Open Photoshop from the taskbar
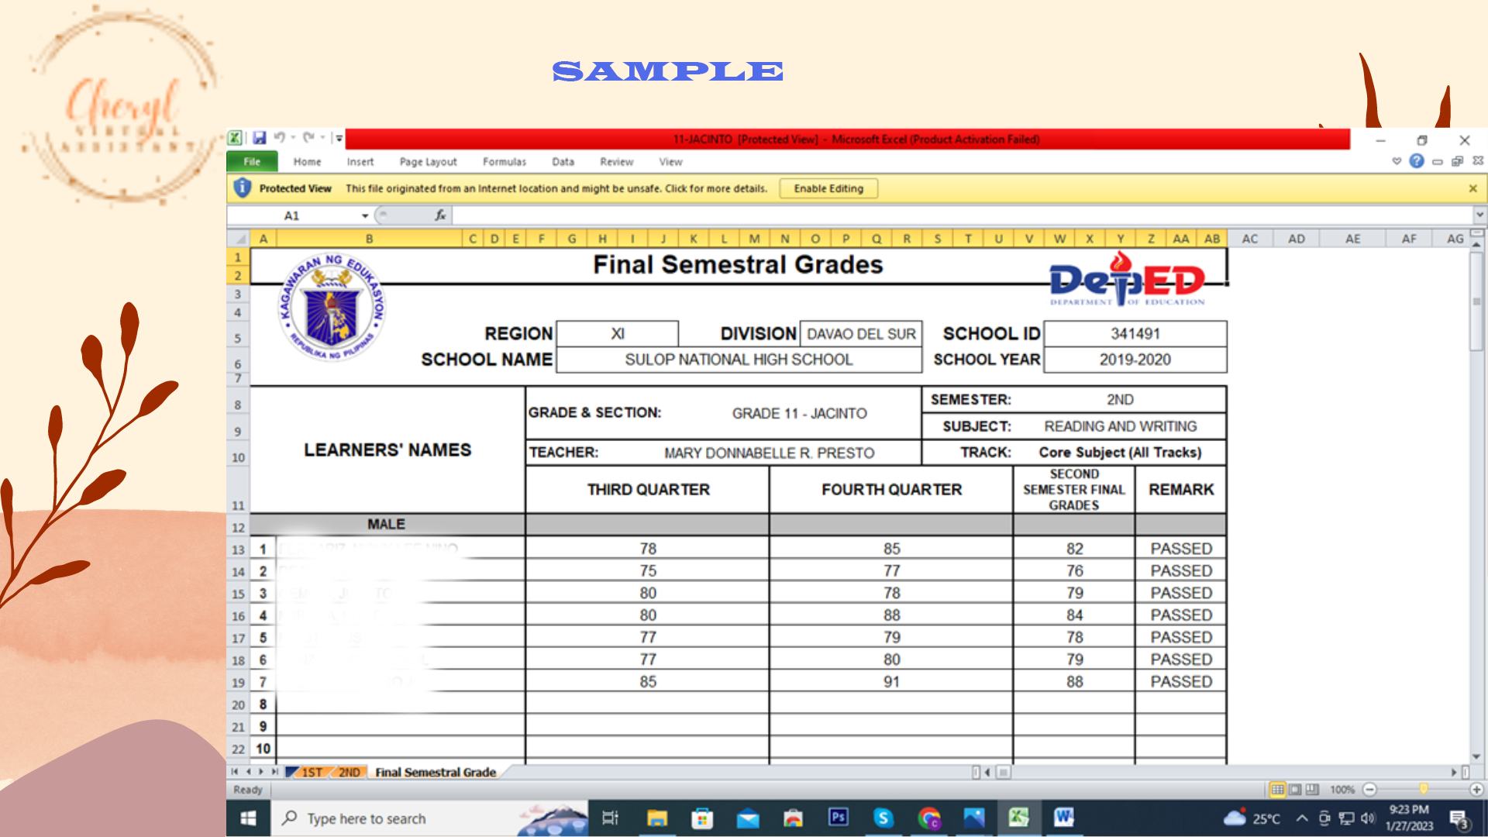 click(x=838, y=818)
